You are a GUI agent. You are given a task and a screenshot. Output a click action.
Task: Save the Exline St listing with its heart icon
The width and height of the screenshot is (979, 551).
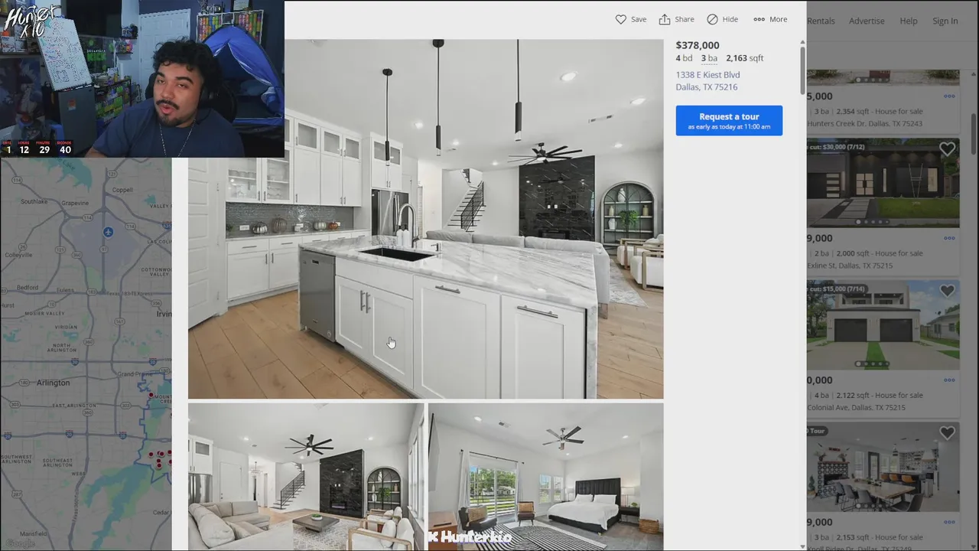click(x=947, y=149)
